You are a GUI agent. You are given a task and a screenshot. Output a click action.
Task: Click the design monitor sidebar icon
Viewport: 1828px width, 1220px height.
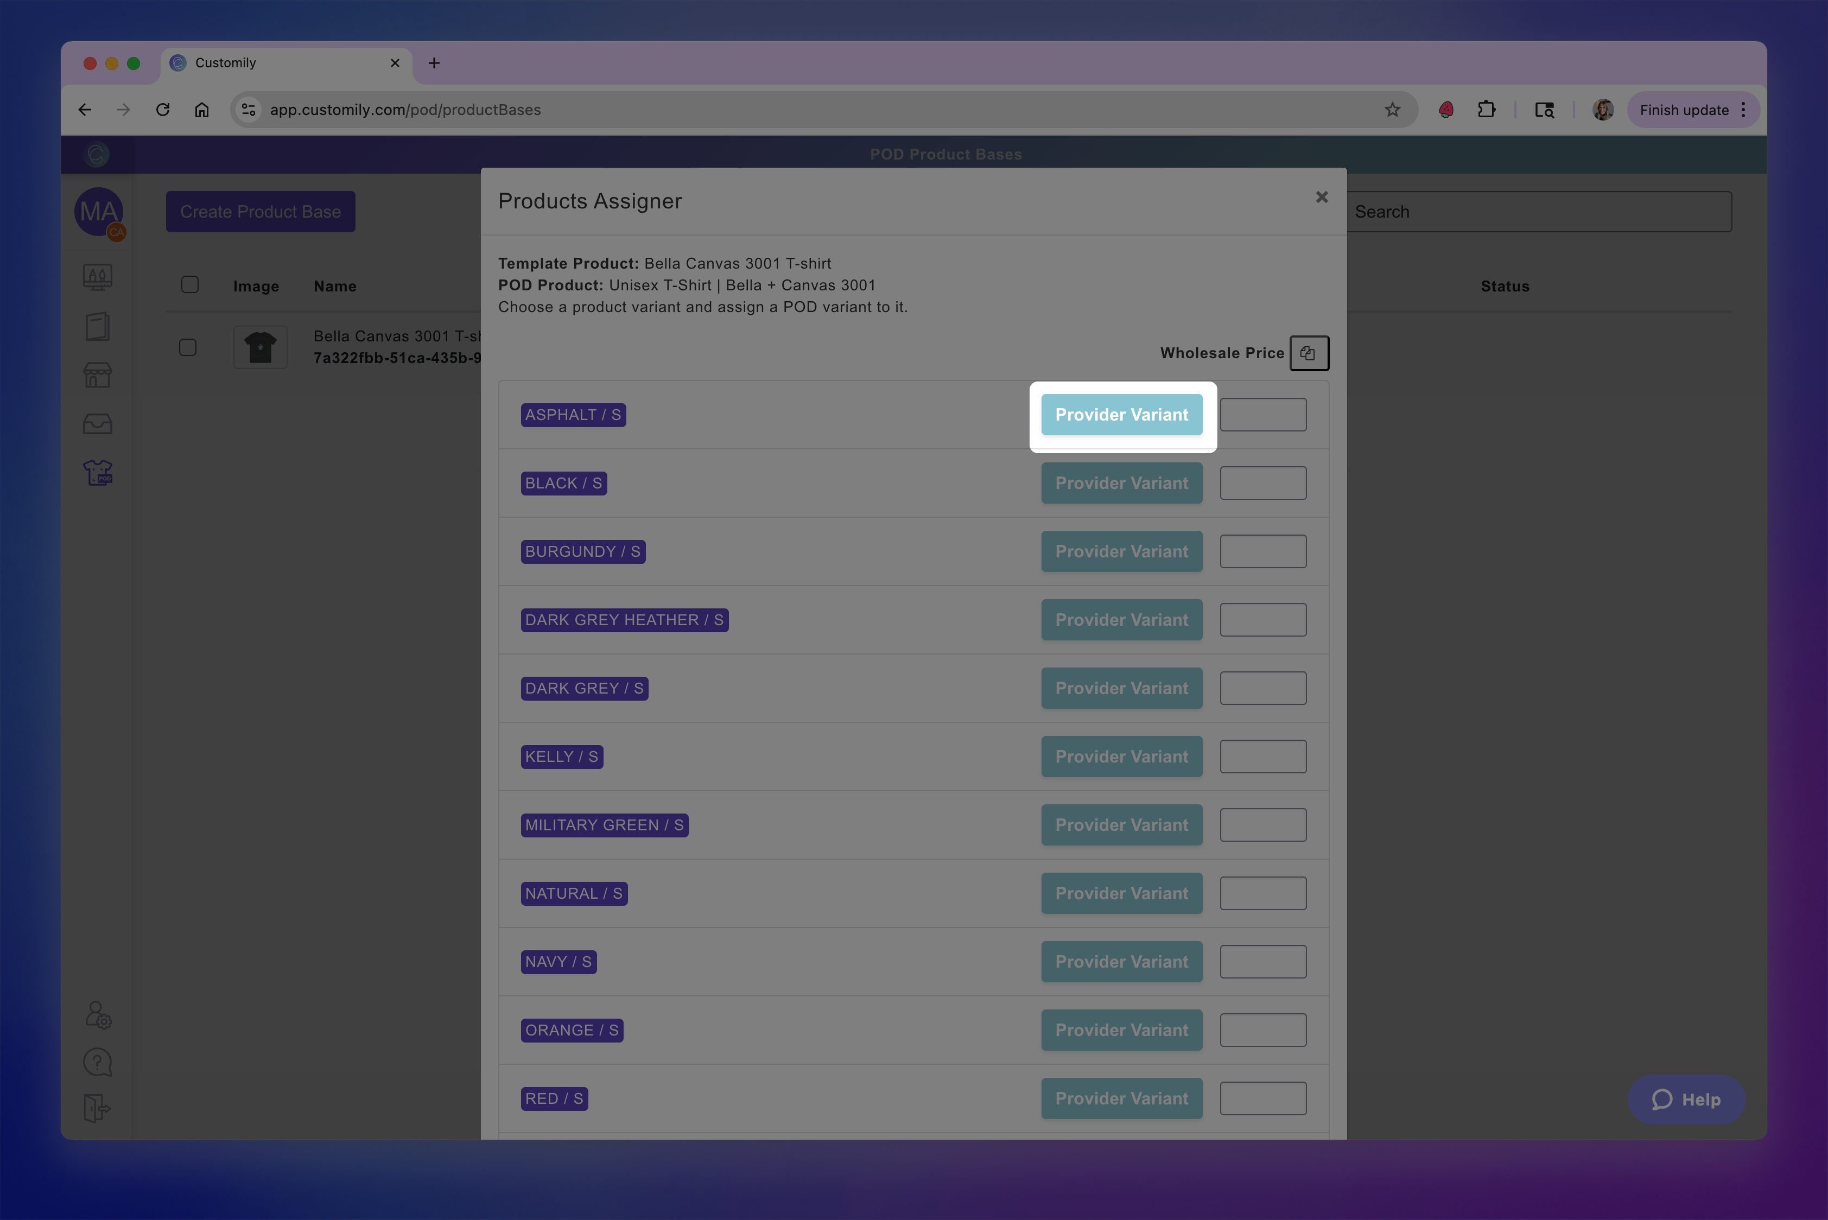point(98,277)
